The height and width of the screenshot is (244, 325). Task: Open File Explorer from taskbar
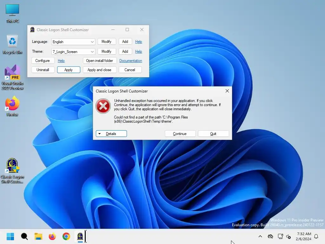[x=38, y=236]
